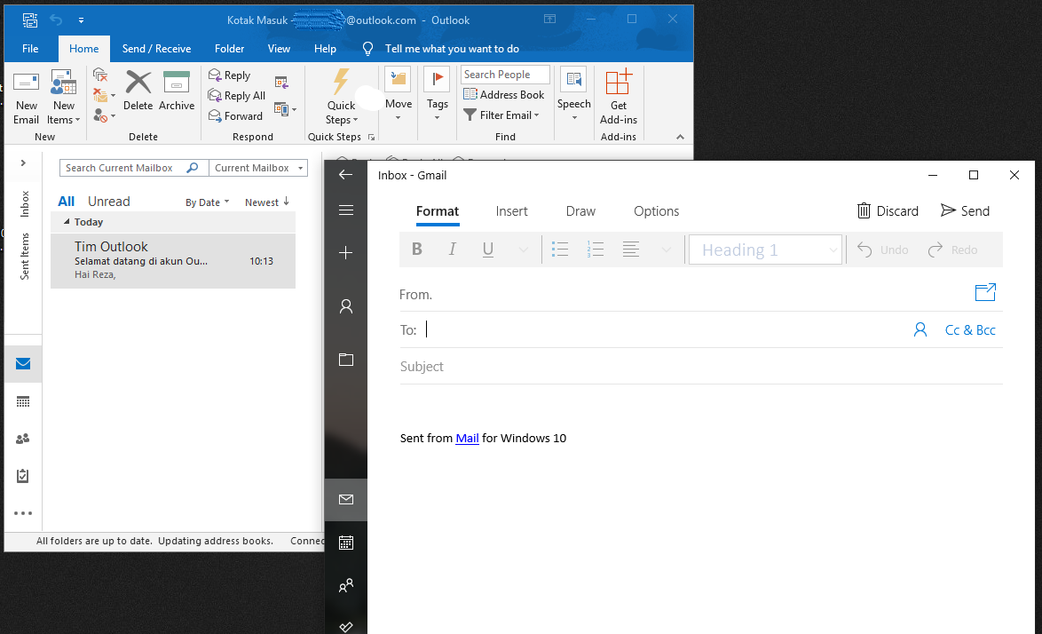Click Reply in Outlook Respond group
Image resolution: width=1042 pixels, height=634 pixels.
[x=229, y=75]
